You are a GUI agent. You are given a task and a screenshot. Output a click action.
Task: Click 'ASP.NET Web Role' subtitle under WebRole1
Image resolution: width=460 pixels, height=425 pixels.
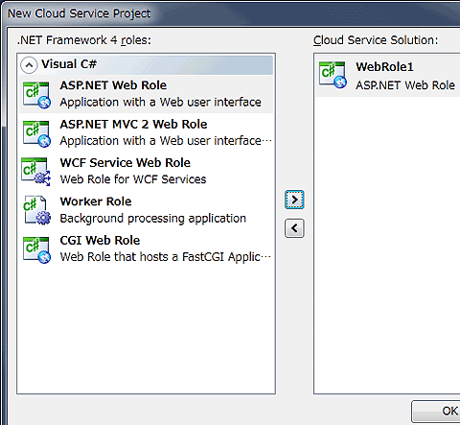point(405,85)
